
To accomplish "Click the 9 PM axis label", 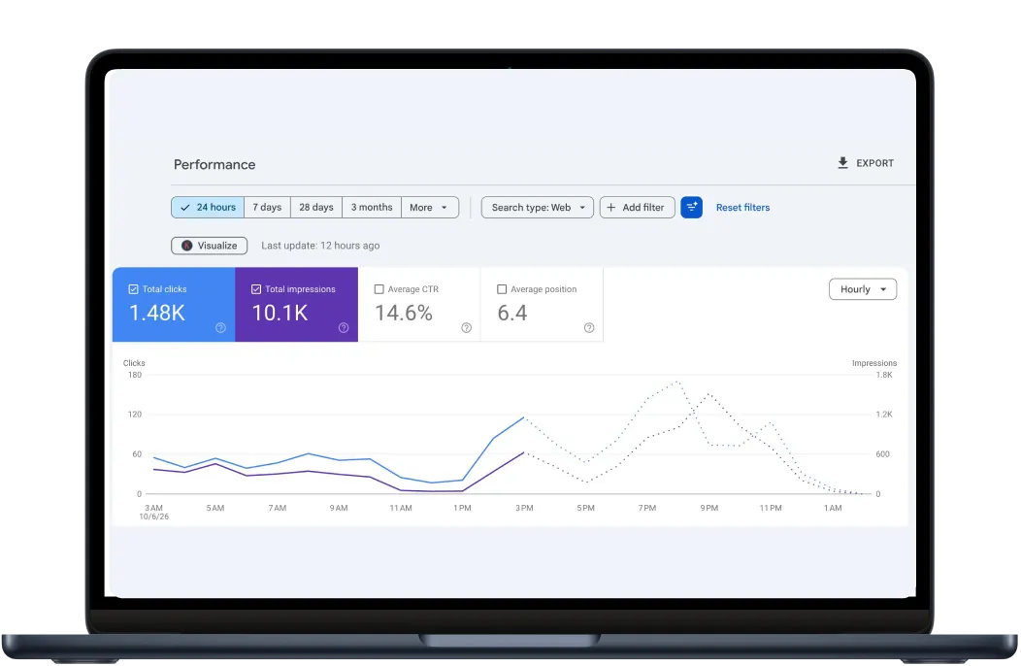I will pos(709,508).
